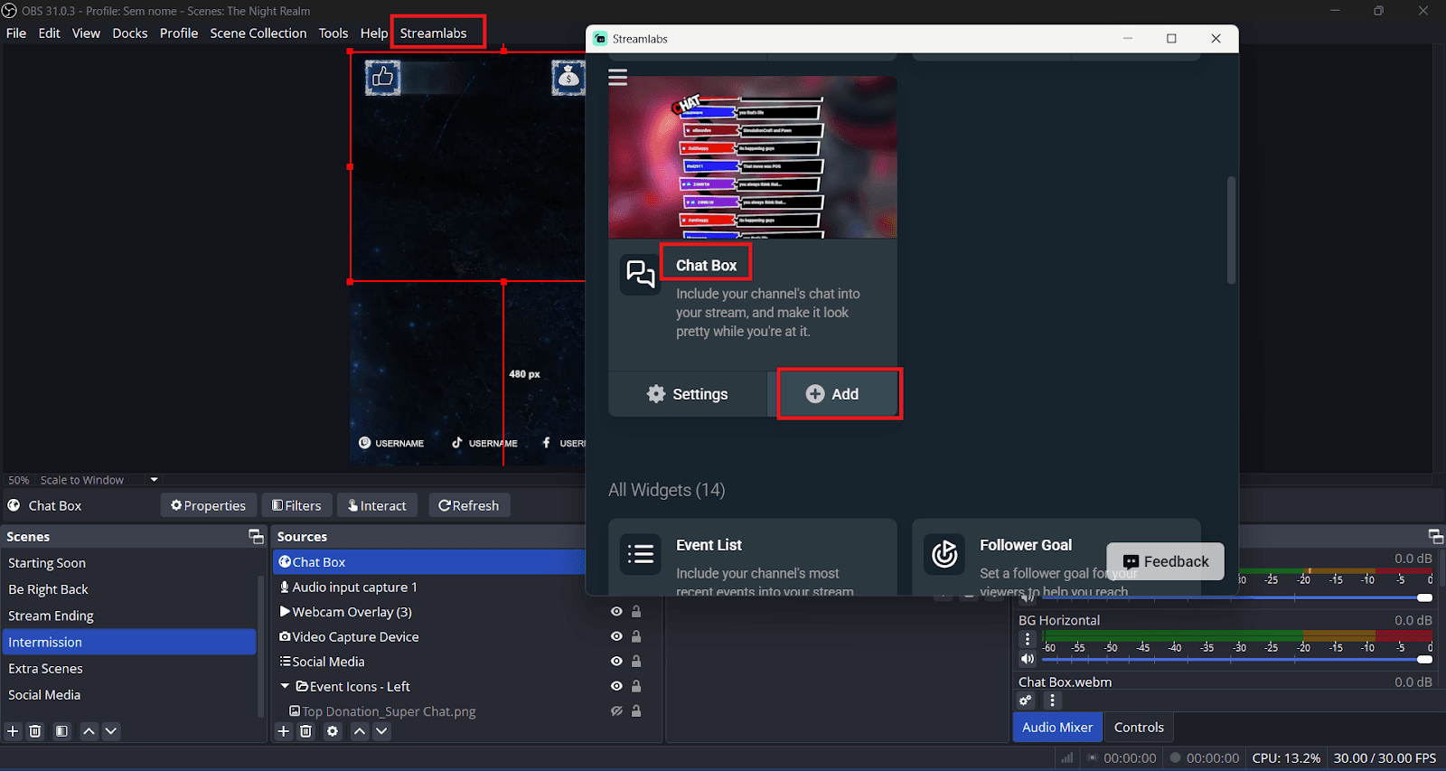The height and width of the screenshot is (771, 1446).
Task: Click the Streamlabs window vertical scrollbar
Action: click(x=1231, y=230)
